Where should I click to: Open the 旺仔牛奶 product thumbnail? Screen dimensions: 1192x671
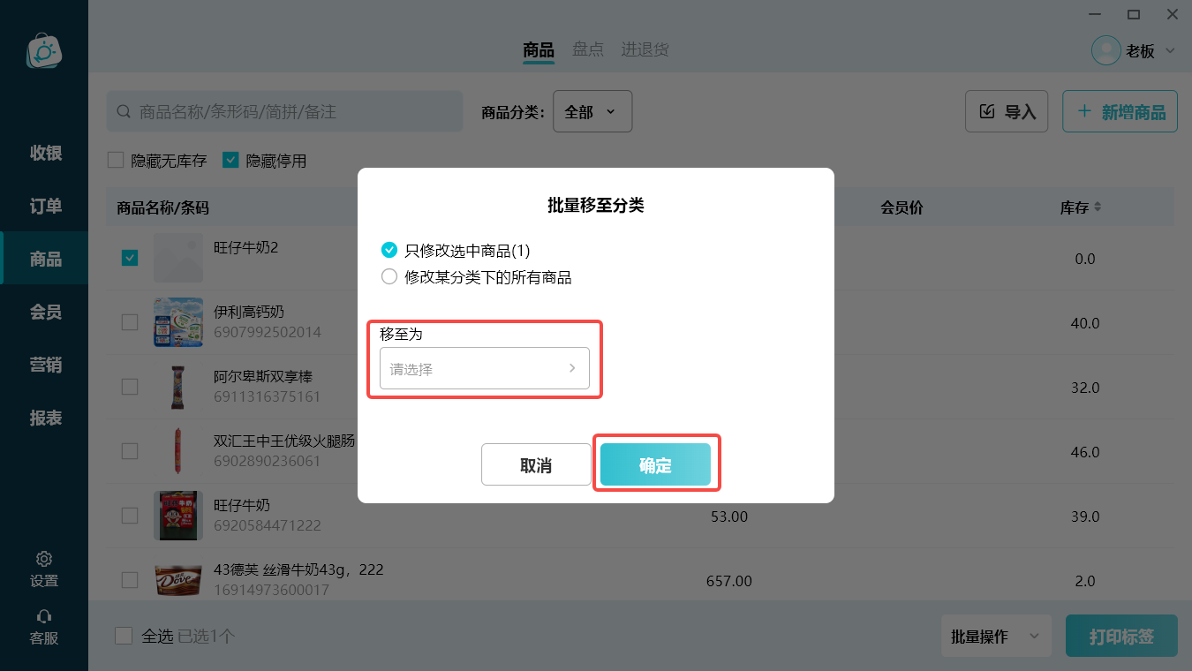click(x=178, y=516)
